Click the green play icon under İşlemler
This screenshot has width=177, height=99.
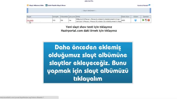tap(143, 20)
